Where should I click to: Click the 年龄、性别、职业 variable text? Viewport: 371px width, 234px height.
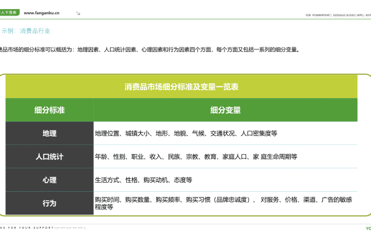point(196,157)
